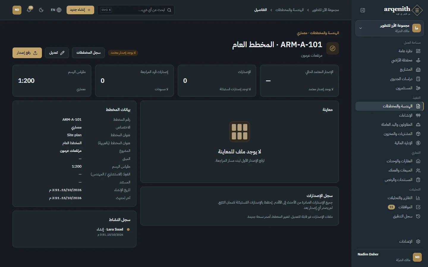This screenshot has height=267, width=428.
Task: Click the مرتفعات عمرون project value
Action: 71,151
